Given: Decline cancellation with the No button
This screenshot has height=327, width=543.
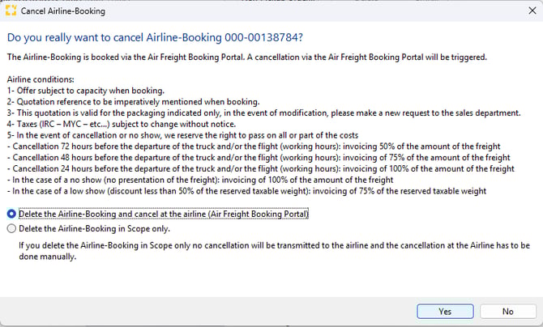Looking at the screenshot, I should click(507, 312).
